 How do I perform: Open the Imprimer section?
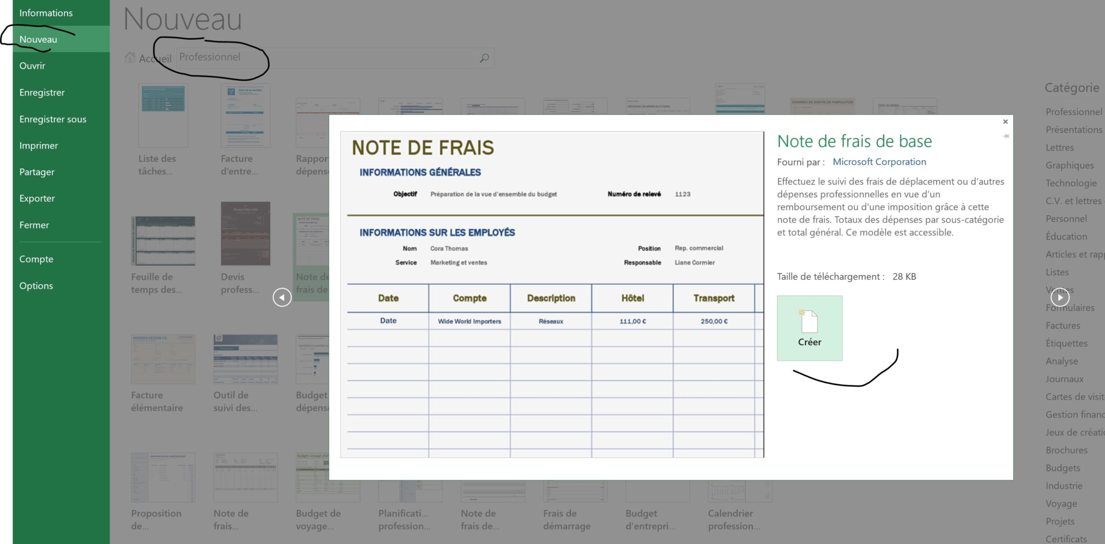pyautogui.click(x=39, y=145)
